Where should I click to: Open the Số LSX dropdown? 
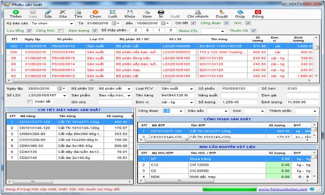tap(64, 96)
